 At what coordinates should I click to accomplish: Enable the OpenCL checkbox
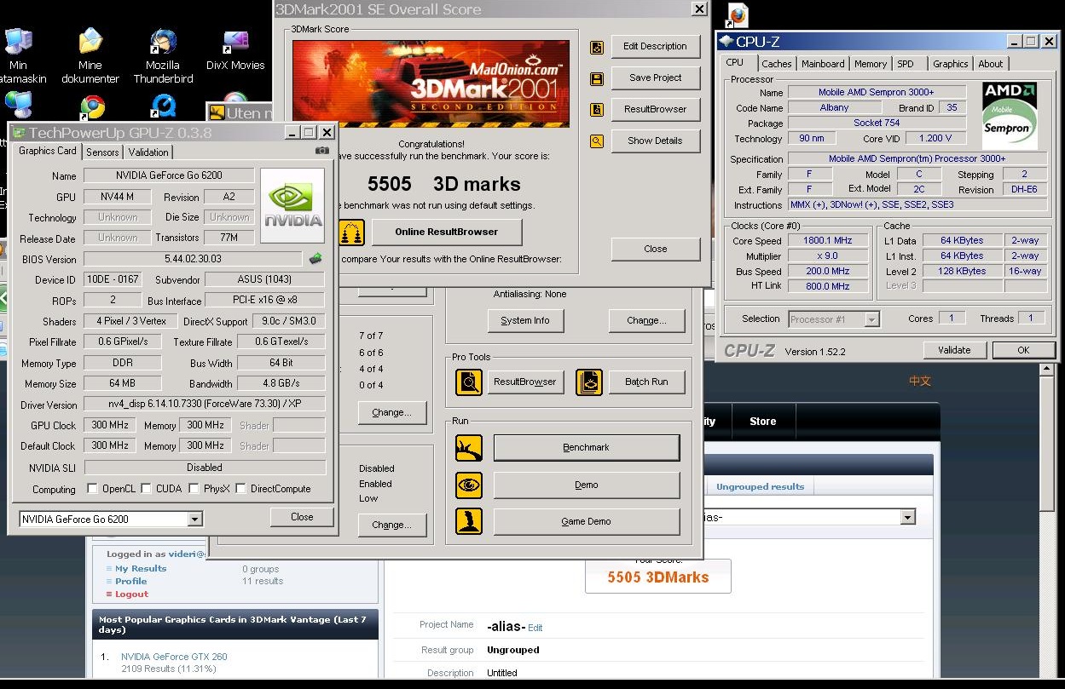click(93, 489)
